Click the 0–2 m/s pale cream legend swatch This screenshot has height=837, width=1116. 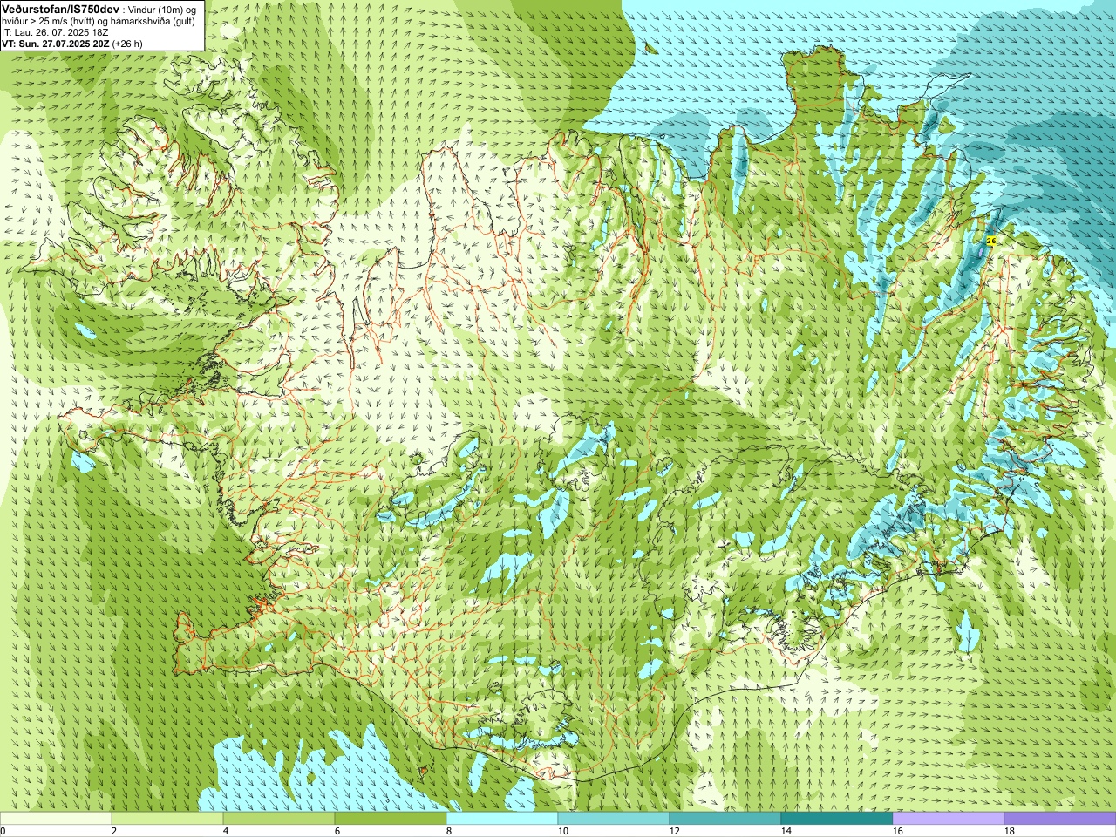(56, 819)
